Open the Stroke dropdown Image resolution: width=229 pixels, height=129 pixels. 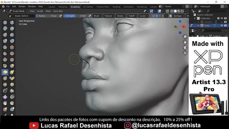[121, 16]
